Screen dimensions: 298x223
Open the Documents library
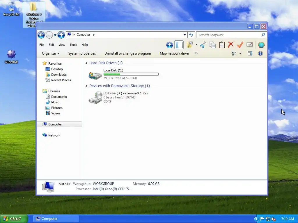pyautogui.click(x=59, y=96)
